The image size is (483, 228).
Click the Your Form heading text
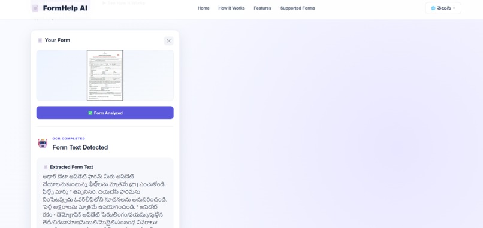[x=58, y=41]
